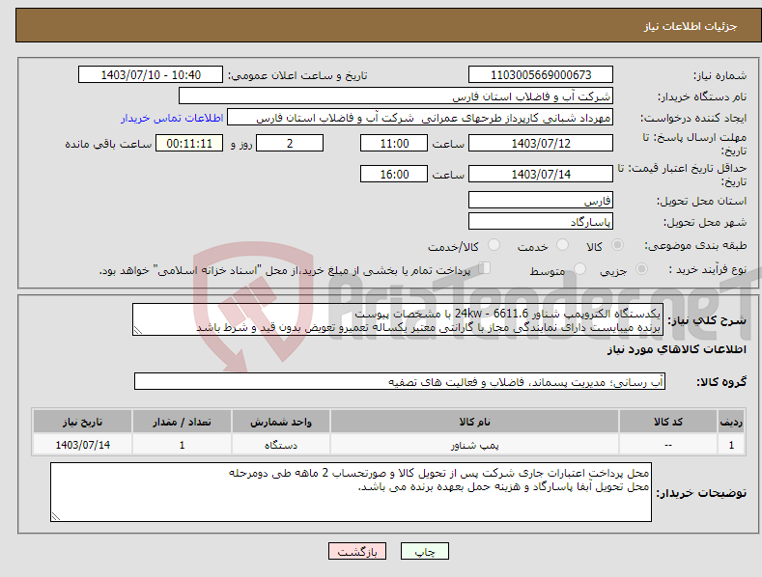Click the جزئیات اطلاعات نیاز header title
Screen dimensions: 762x577
click(691, 26)
